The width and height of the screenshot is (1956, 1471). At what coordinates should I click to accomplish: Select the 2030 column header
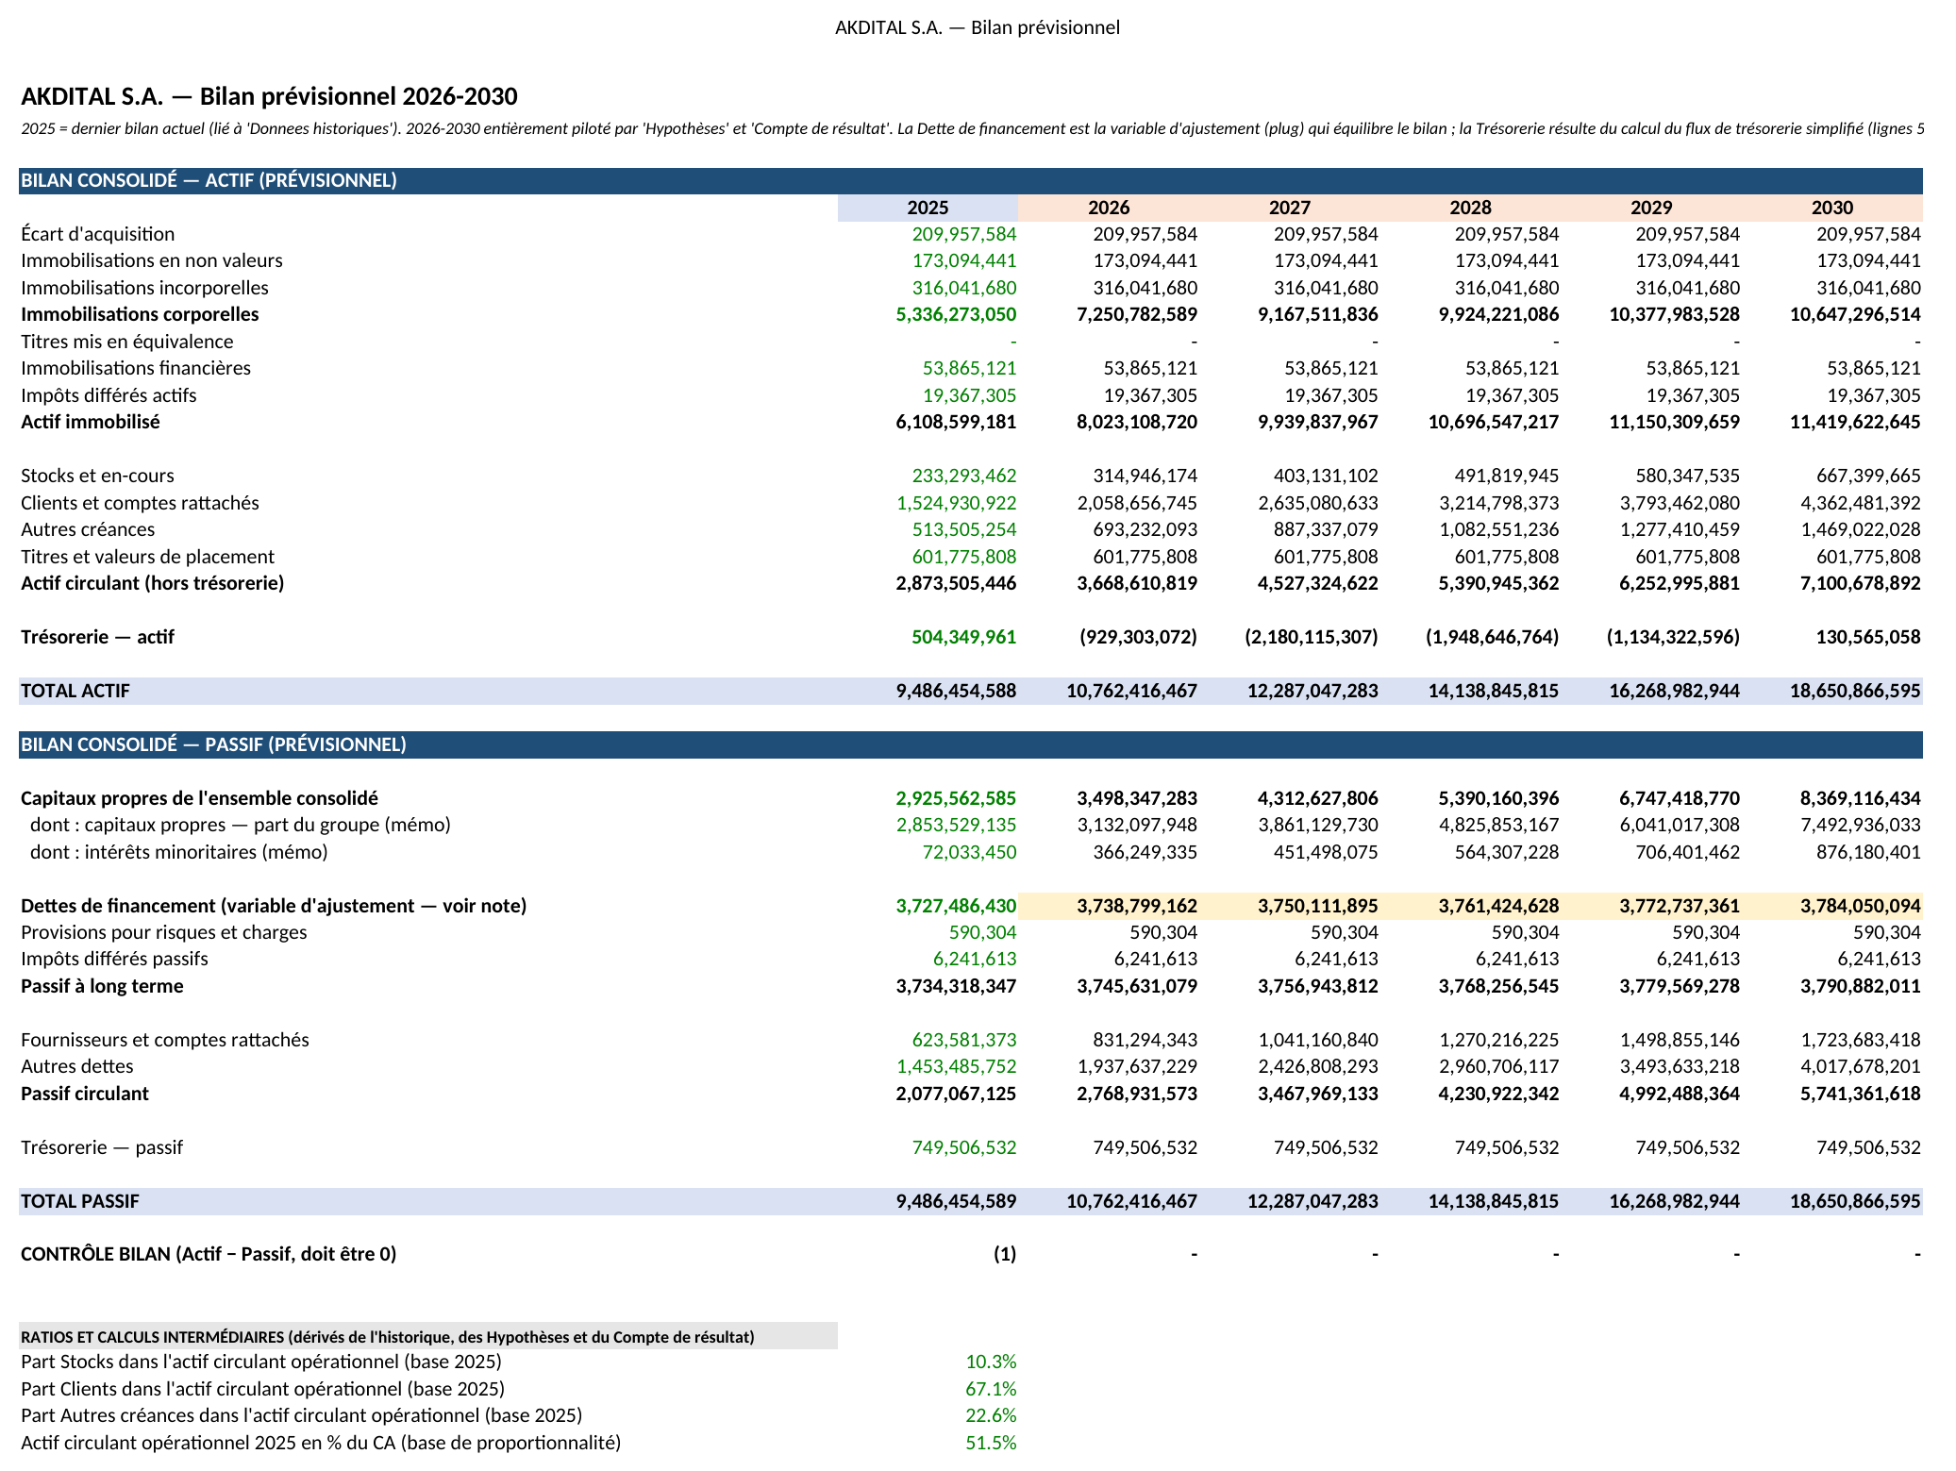[1832, 208]
